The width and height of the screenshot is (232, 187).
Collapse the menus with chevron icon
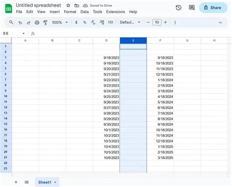(x=220, y=23)
